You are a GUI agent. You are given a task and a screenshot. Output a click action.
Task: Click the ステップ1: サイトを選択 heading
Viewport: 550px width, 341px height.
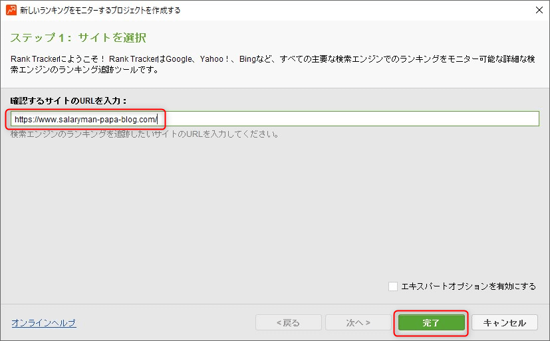[x=78, y=37]
